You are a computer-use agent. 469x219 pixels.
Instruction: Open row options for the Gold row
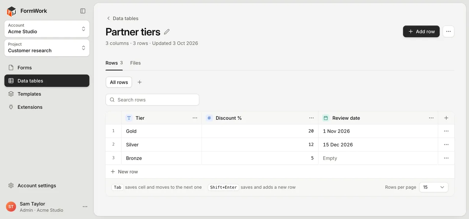coord(446,131)
